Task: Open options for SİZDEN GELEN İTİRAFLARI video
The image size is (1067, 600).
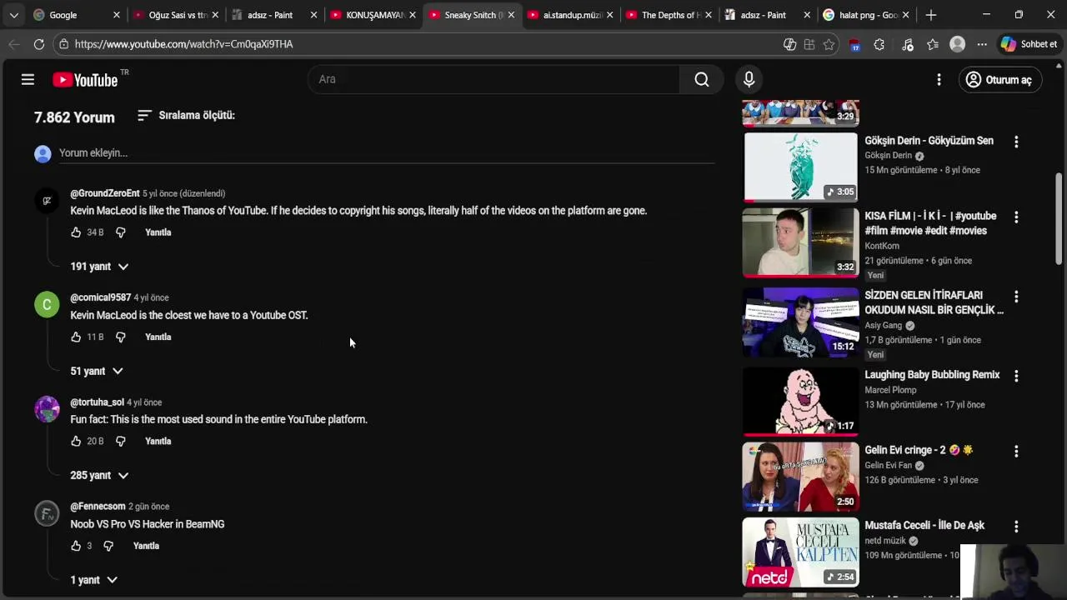Action: tap(1016, 296)
